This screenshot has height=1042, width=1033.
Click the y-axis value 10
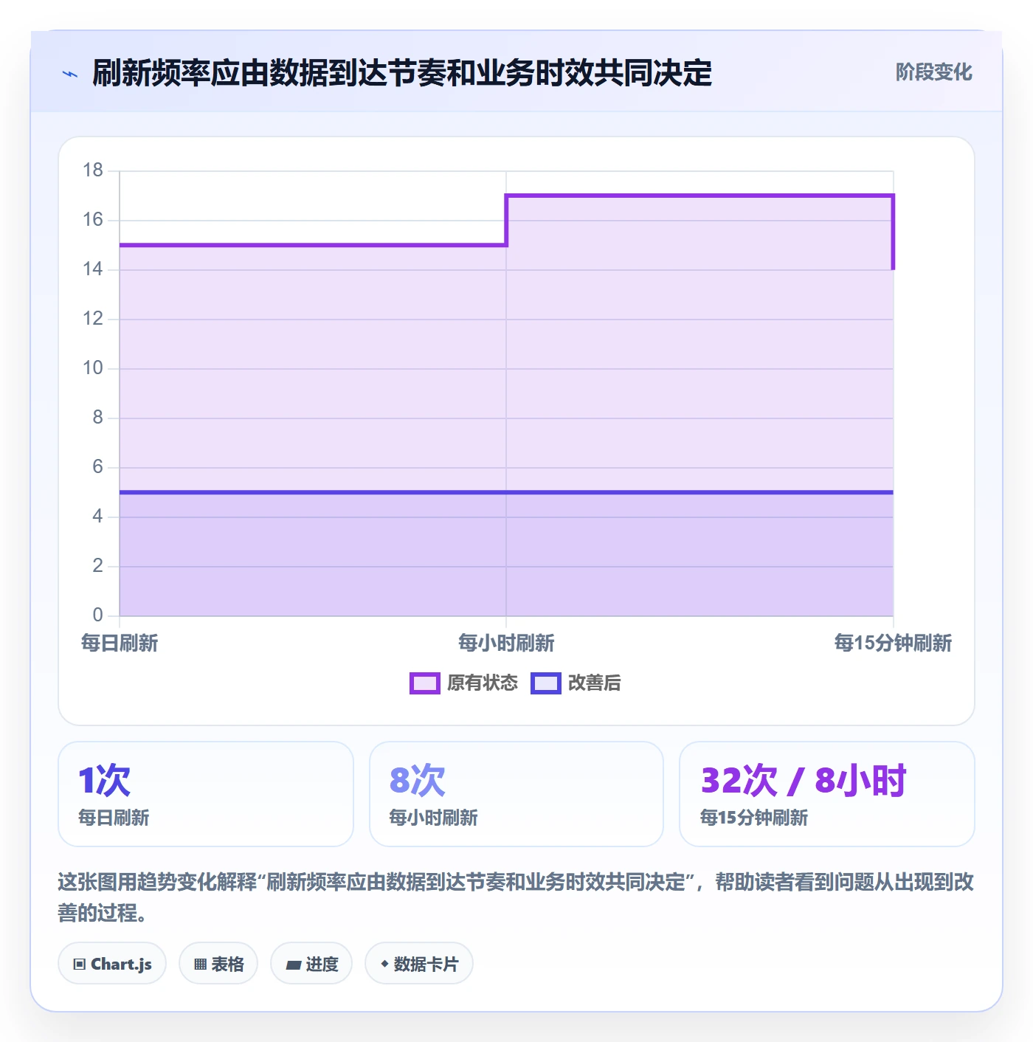pos(93,368)
